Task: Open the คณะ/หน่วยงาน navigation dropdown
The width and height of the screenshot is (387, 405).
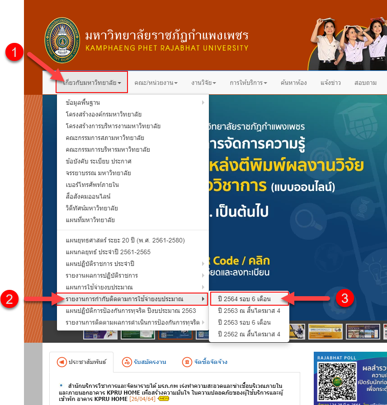Action: (156, 83)
